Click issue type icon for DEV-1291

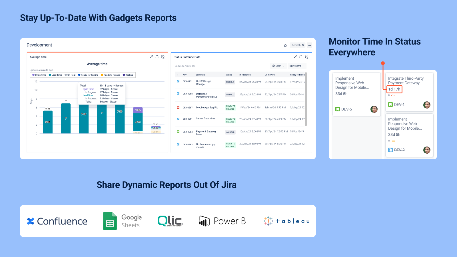tap(178, 119)
